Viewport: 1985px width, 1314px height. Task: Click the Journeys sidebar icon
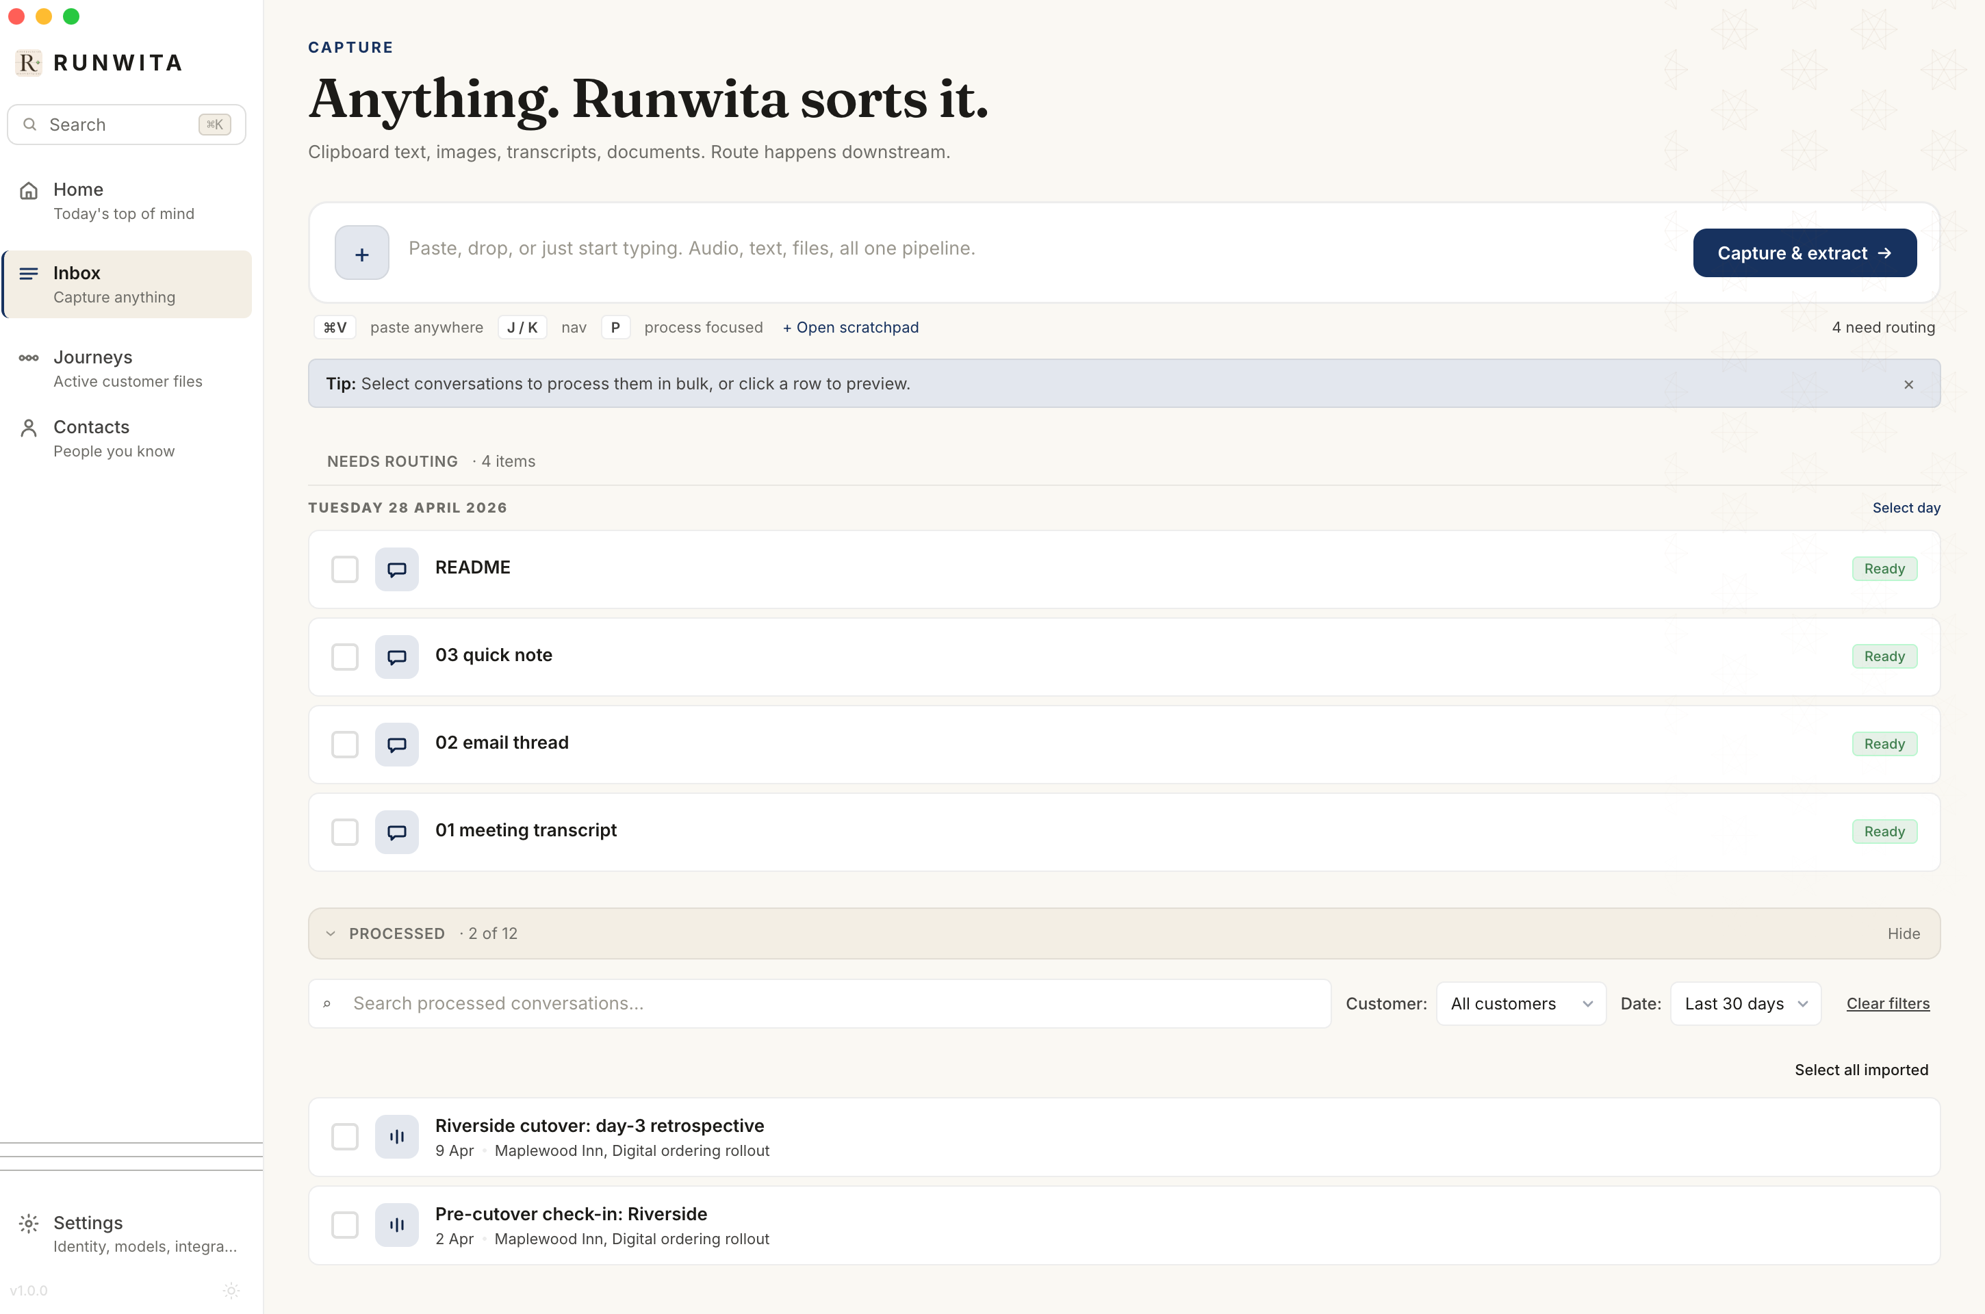(29, 357)
